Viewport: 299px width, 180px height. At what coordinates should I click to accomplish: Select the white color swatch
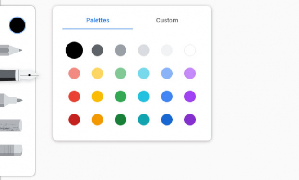pos(190,50)
